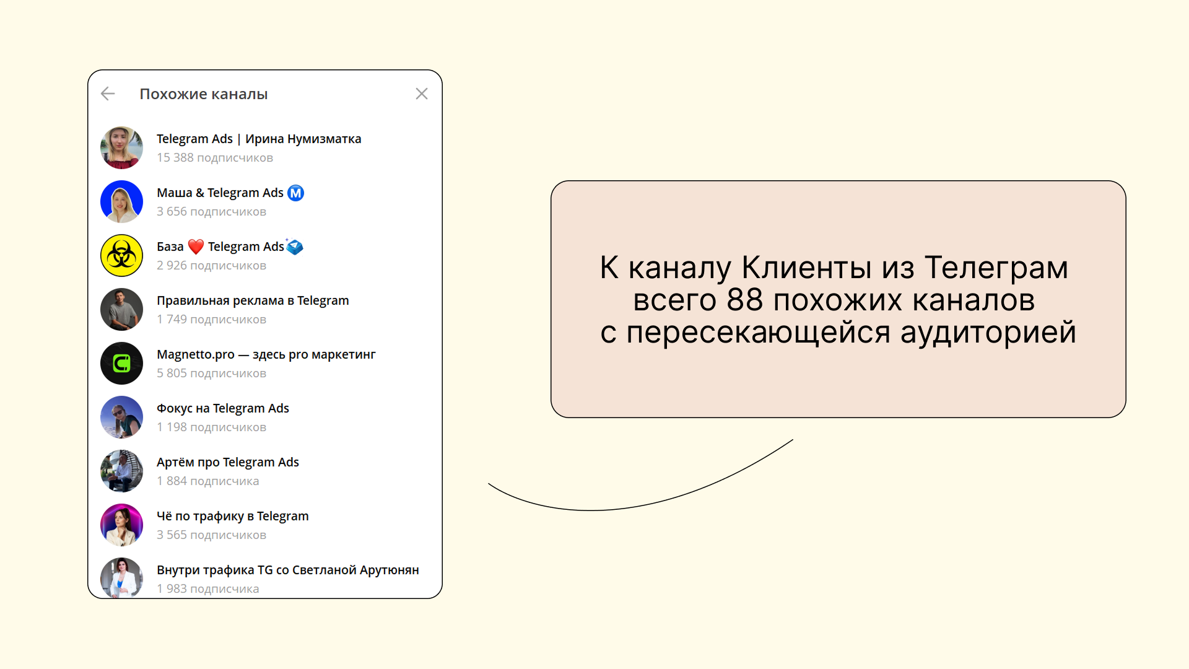This screenshot has height=669, width=1189.
Task: Click the blue M badge emoji
Action: 296,193
